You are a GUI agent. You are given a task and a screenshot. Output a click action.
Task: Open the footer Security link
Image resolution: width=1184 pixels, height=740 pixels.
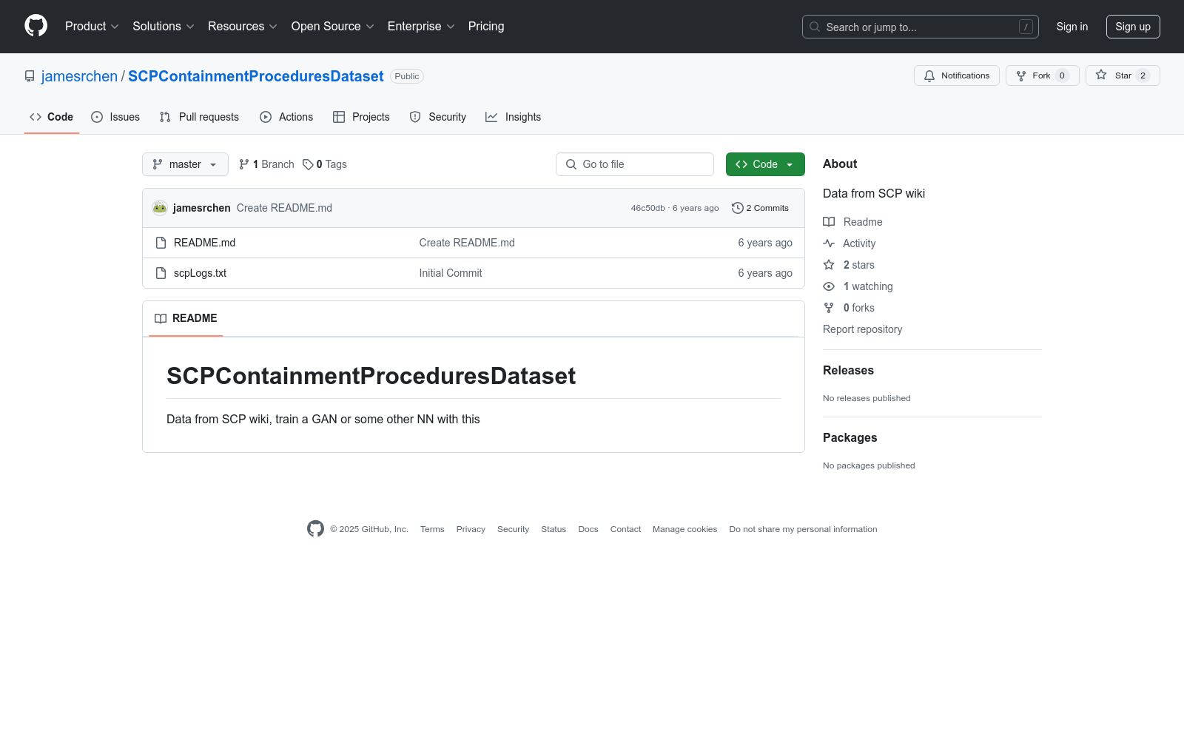point(513,529)
